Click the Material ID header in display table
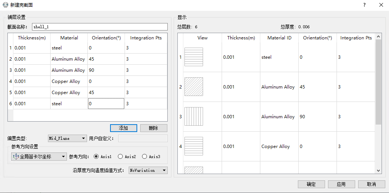 click(x=279, y=38)
